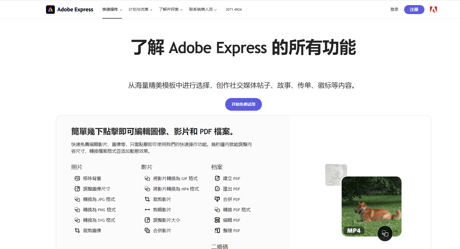460x249 pixels.
Task: Click the 合併影片 merge icon
Action: [x=147, y=230]
